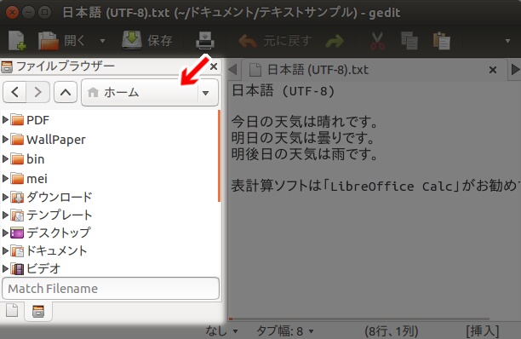Click the line 明日の天気は曇りです。
The width and height of the screenshot is (521, 339).
(303, 138)
